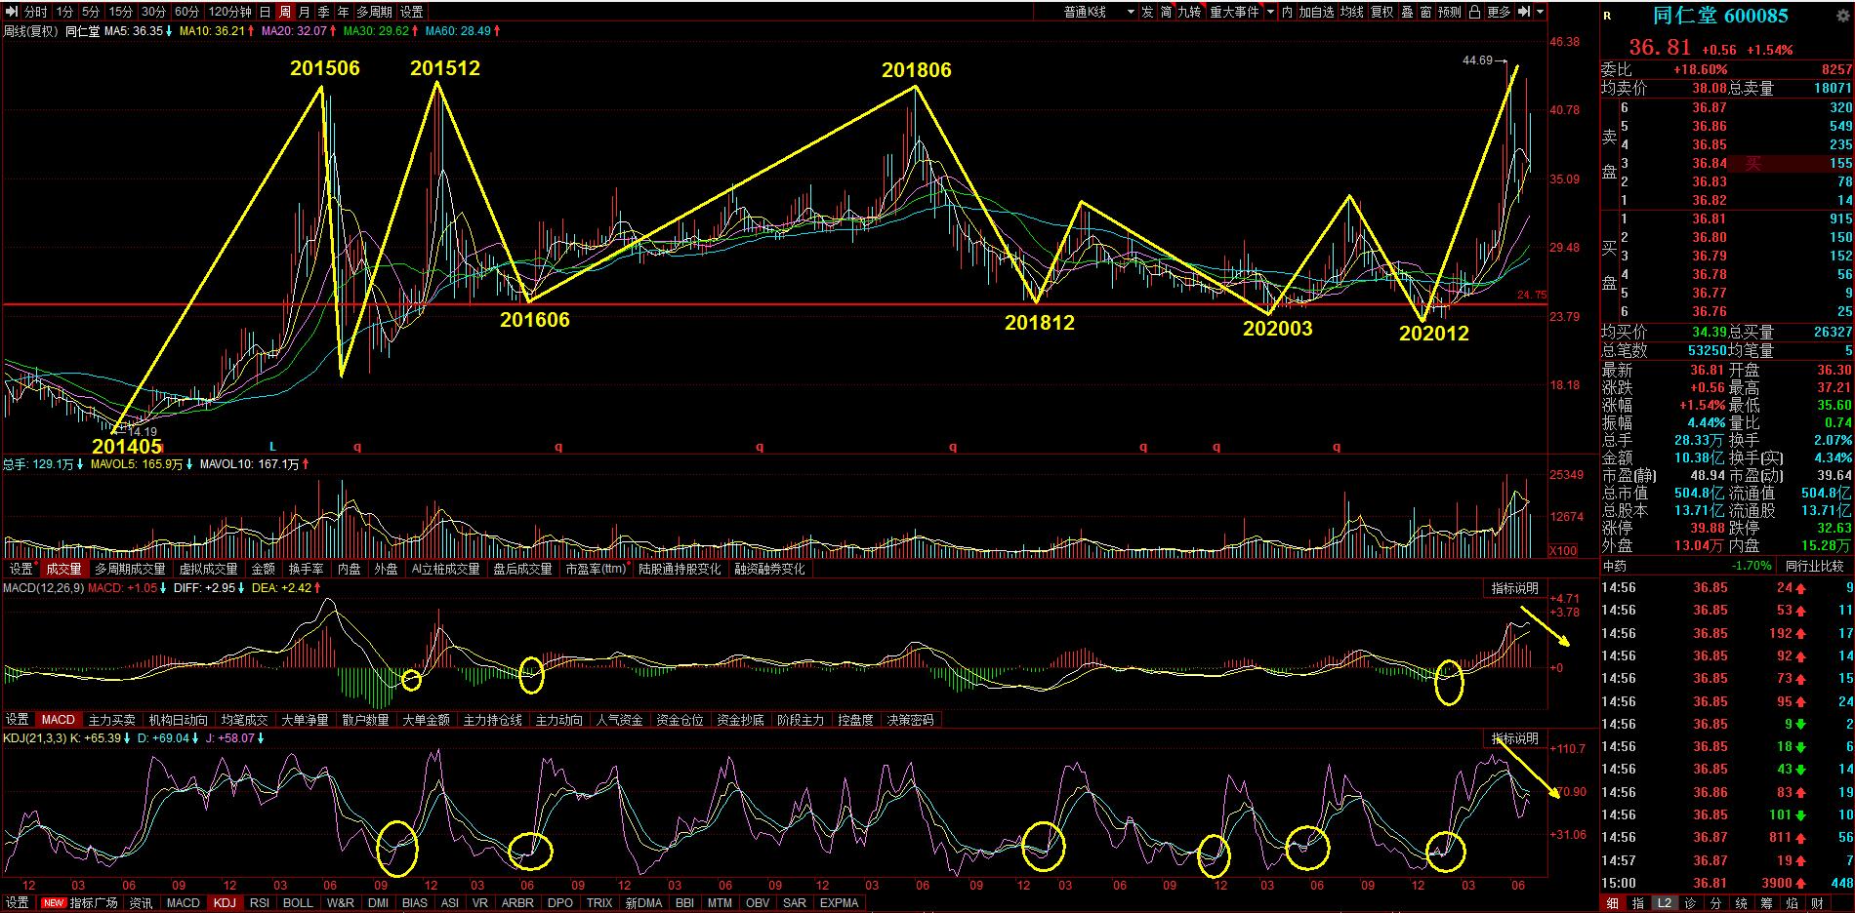Select the L2 button in bottom-right bar

[1664, 903]
